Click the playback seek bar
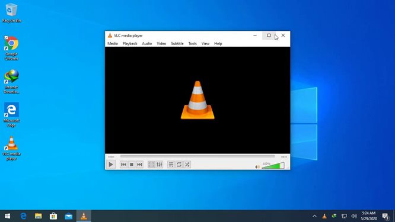 (x=197, y=156)
